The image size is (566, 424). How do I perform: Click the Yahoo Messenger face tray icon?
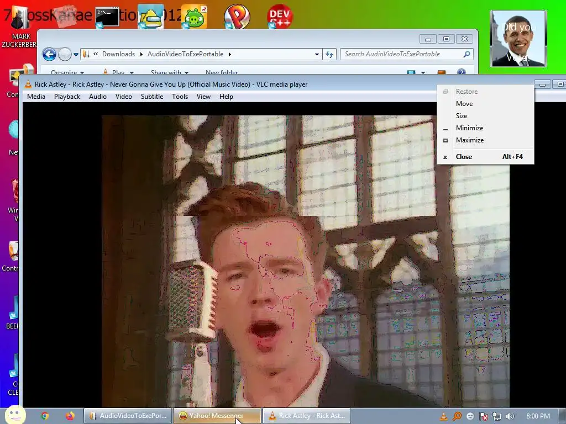[x=470, y=416]
